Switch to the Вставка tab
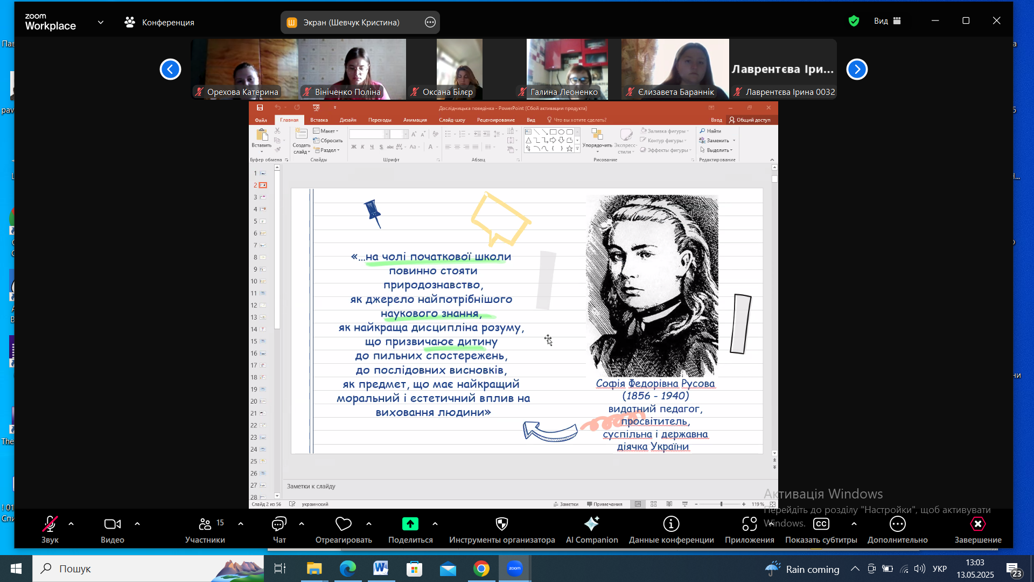This screenshot has width=1034, height=582. [x=319, y=120]
